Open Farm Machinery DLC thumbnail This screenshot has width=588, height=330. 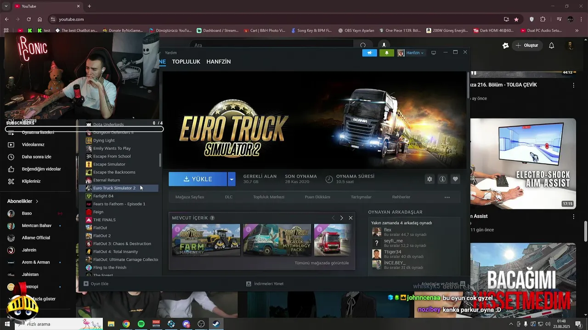[x=206, y=240]
